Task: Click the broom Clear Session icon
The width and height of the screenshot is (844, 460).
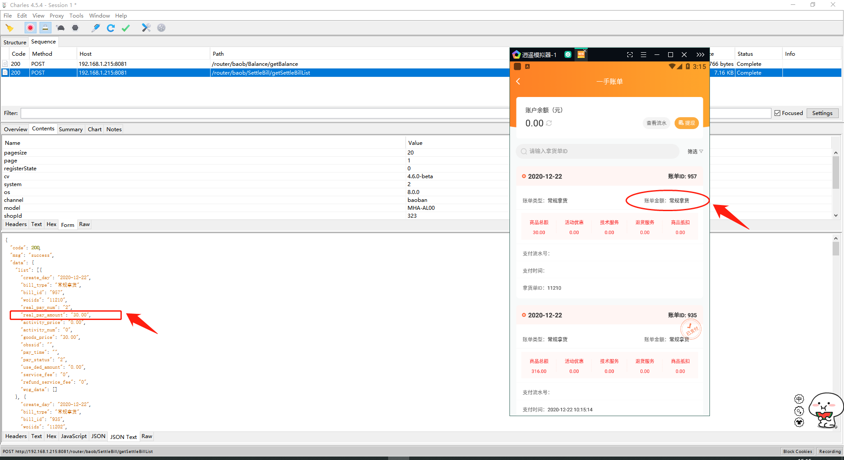Action: [9, 28]
